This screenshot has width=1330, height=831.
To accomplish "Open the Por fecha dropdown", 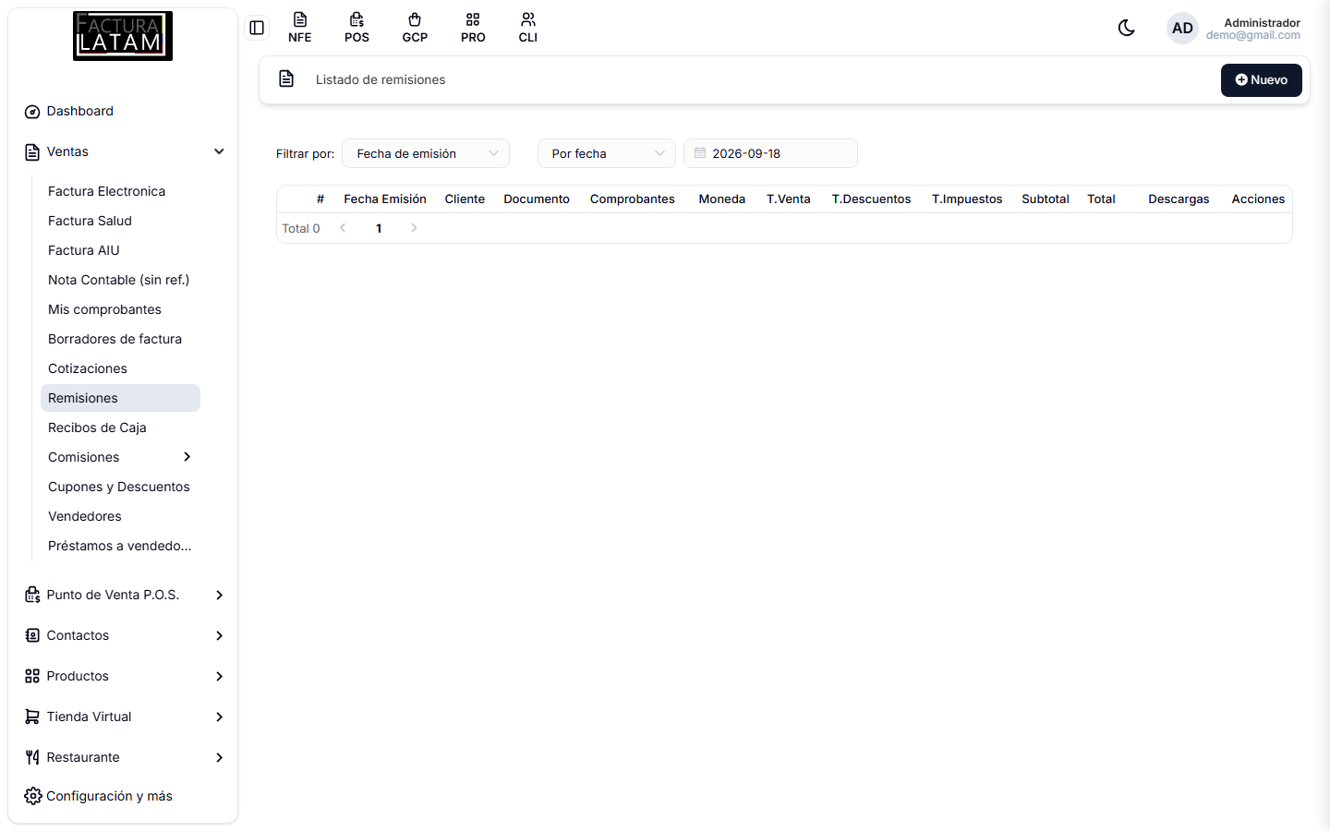I will coord(607,153).
